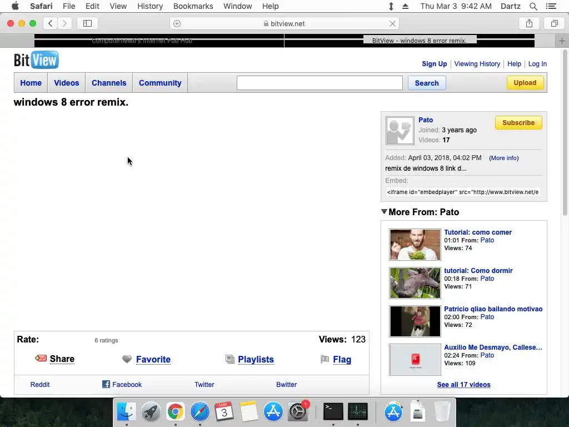Select the embed iframe code field
This screenshot has height=427, width=569.
(x=463, y=192)
